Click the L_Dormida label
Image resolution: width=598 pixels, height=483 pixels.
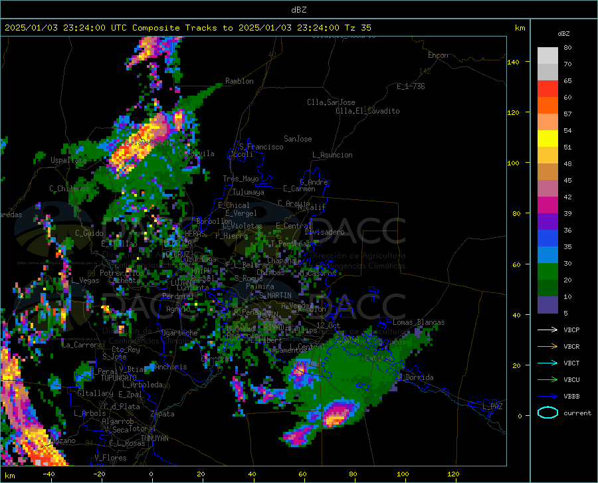(415, 377)
